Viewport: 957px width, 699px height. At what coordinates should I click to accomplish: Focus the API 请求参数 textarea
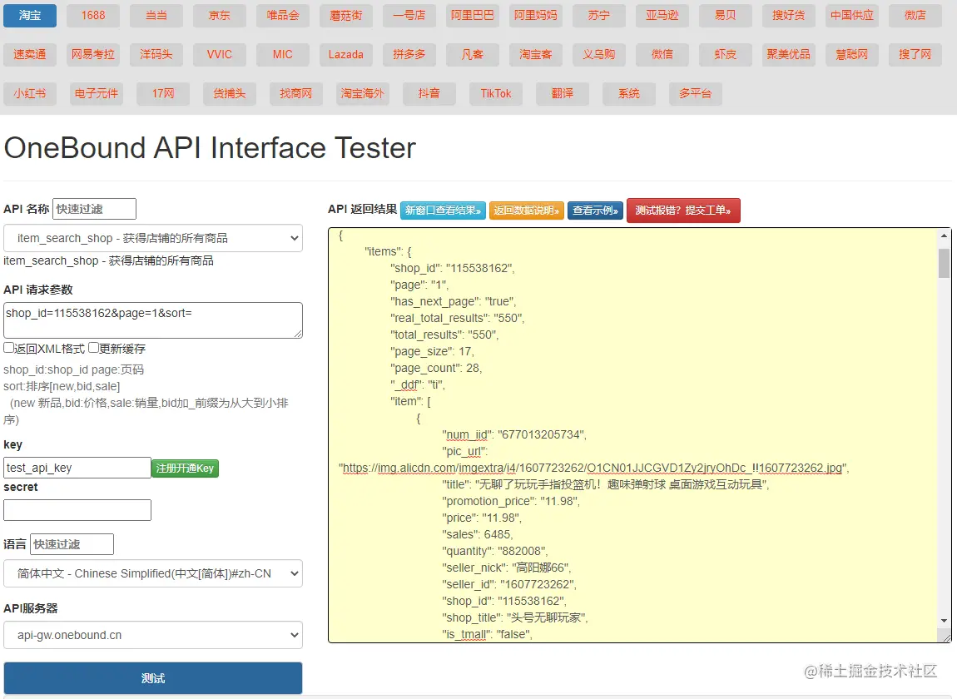click(153, 320)
